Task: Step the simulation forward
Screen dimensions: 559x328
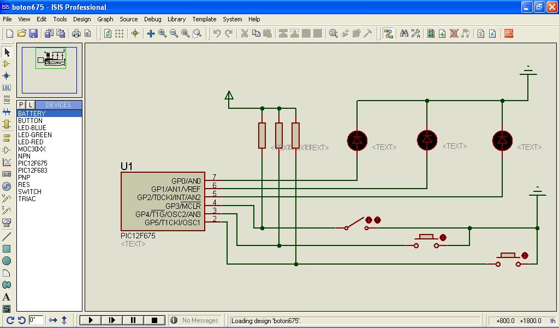Action: click(112, 320)
